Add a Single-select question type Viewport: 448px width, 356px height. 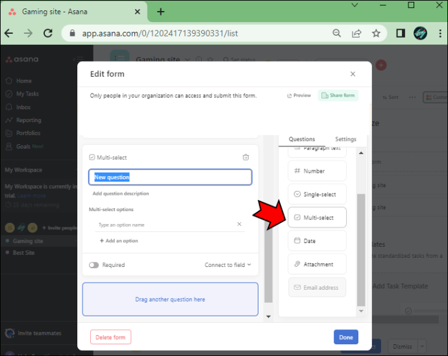317,194
